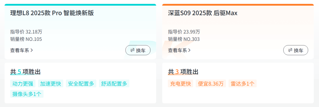The width and height of the screenshot is (319, 107).
Task: Click the swap arrows icon for 深蓝S09
Action: click(291, 50)
